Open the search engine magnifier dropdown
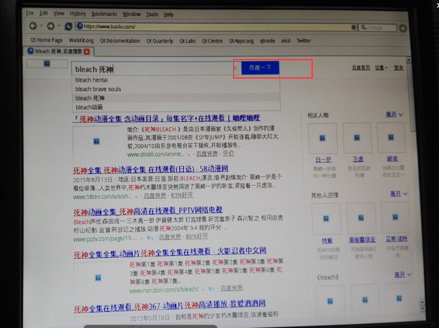439x328 pixels. 364,27
